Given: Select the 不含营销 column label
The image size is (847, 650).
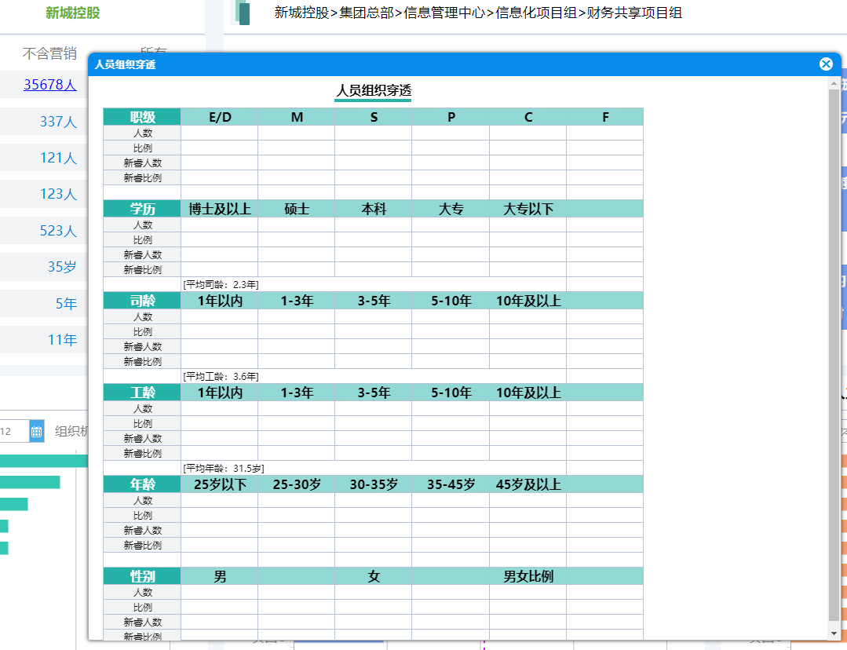Looking at the screenshot, I should 49,53.
